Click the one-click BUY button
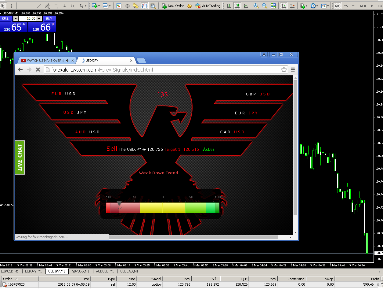Screen dimensions: 383x289 click(x=49, y=19)
